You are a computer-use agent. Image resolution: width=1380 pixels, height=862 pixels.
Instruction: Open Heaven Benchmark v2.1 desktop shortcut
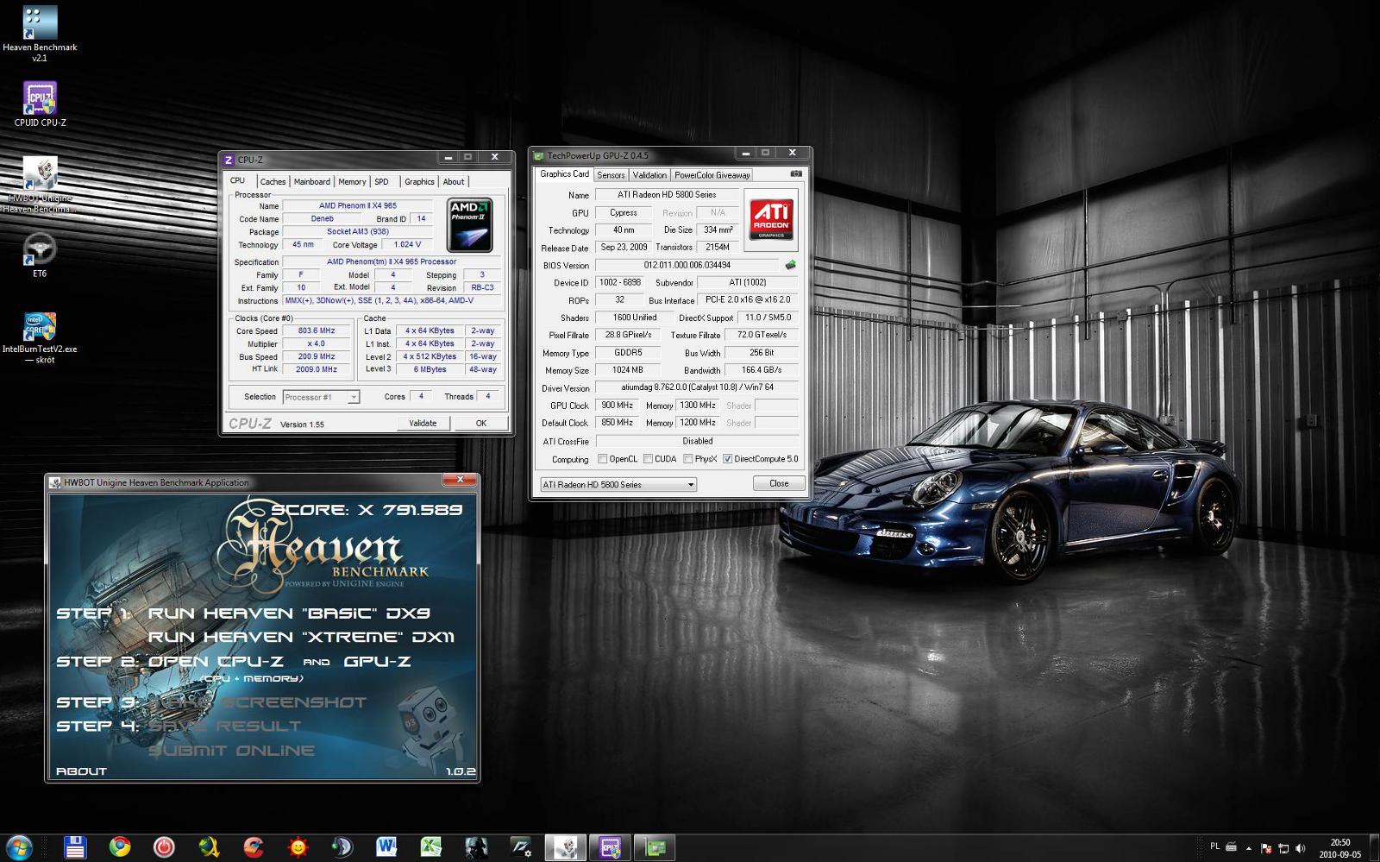[40, 35]
